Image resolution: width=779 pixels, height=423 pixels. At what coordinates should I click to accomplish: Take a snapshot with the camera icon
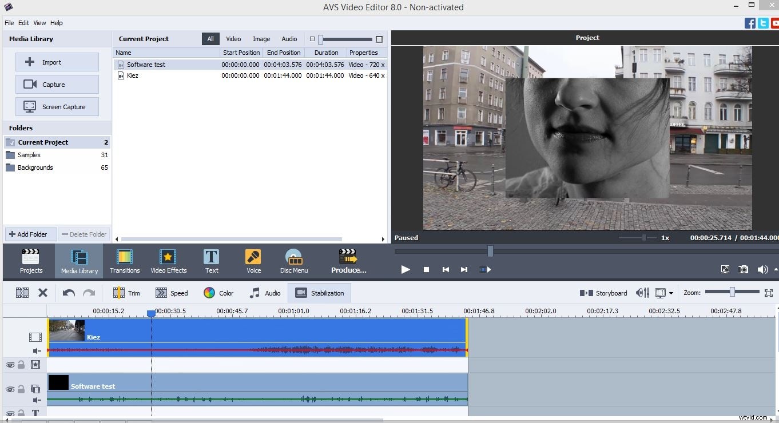744,269
